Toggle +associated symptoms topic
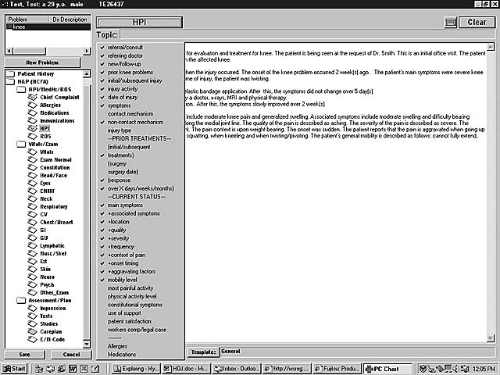The height and width of the screenshot is (375, 500). tap(134, 213)
